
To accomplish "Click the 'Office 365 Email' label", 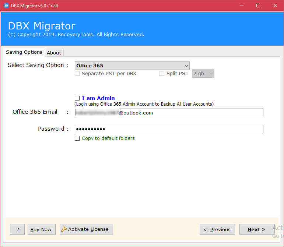I will click(x=35, y=112).
